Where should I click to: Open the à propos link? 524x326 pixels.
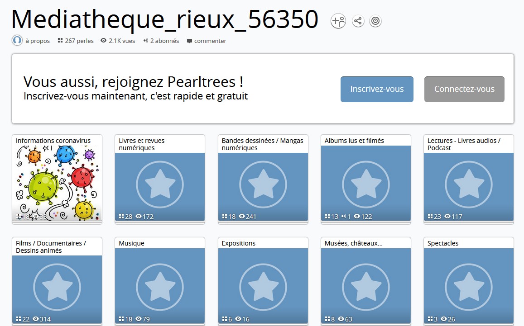tap(38, 41)
